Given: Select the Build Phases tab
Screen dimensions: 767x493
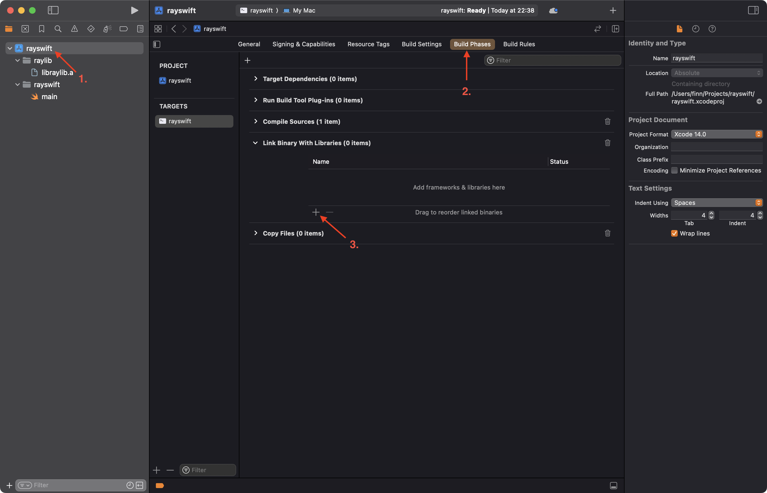Looking at the screenshot, I should [x=472, y=44].
